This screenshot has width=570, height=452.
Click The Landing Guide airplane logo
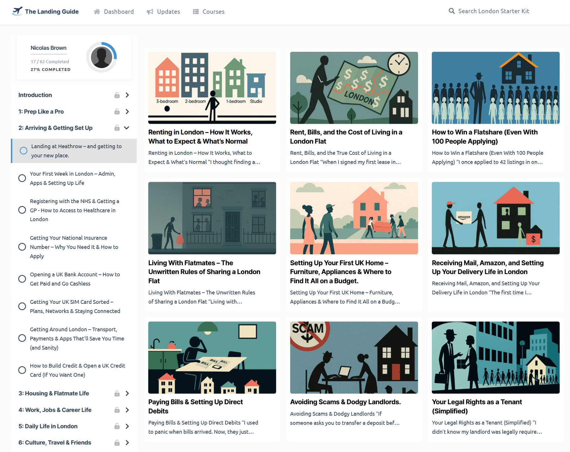coord(17,11)
